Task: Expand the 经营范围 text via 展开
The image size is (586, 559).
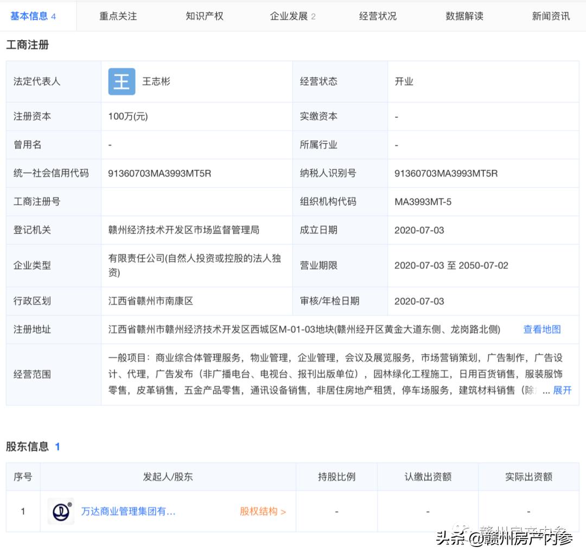Action: pos(562,390)
